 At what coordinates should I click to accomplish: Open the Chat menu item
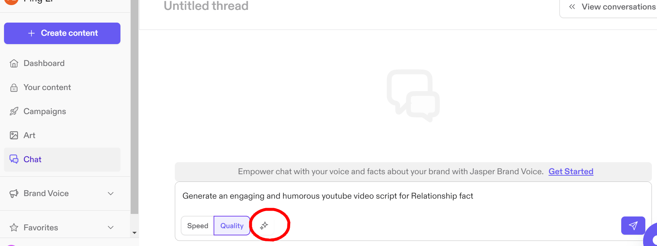point(32,160)
